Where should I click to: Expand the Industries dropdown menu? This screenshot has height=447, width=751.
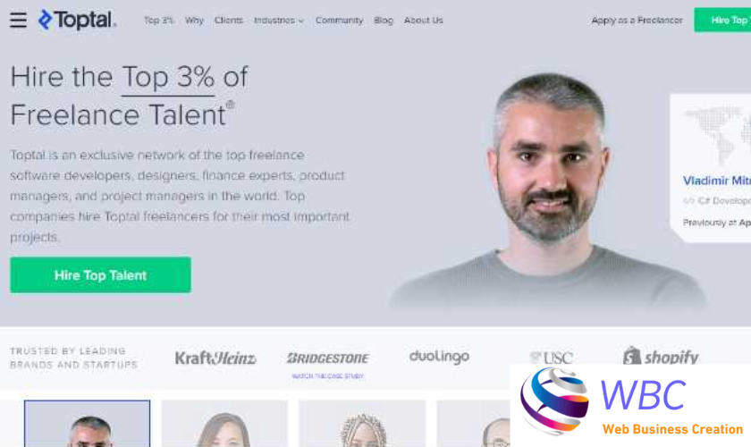[279, 21]
